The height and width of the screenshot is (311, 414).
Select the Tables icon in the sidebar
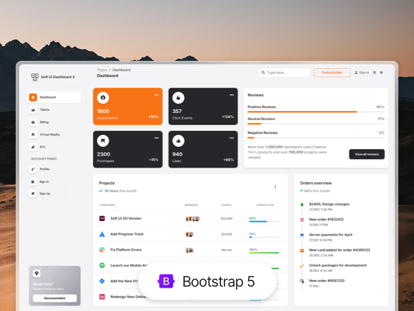(x=32, y=110)
